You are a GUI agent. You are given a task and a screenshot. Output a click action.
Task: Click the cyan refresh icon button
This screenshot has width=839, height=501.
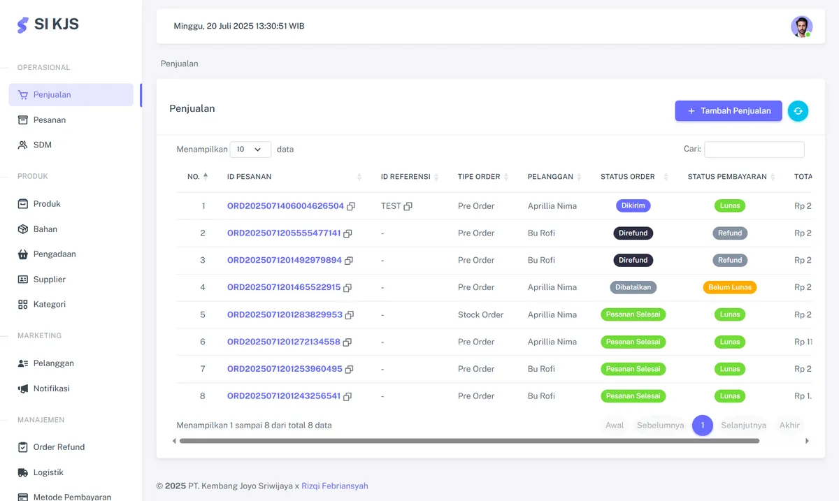[x=798, y=111]
